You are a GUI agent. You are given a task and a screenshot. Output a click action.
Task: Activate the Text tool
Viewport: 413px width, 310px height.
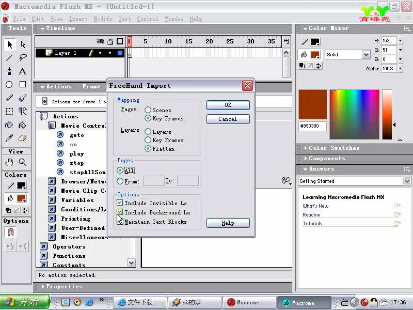pyautogui.click(x=22, y=71)
